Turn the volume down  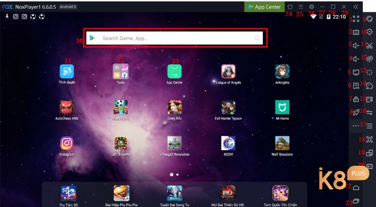point(356,59)
